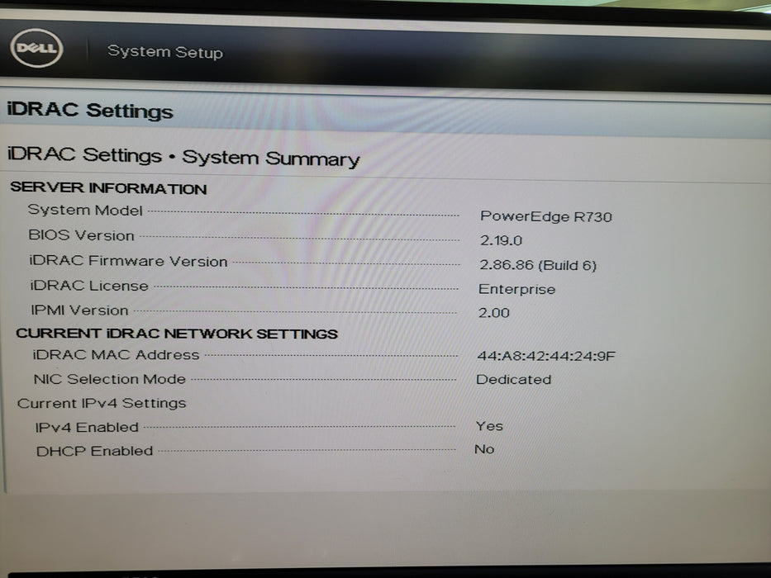Click the iDRAC Settings header
Viewport: 771px width, 578px height.
(x=90, y=111)
